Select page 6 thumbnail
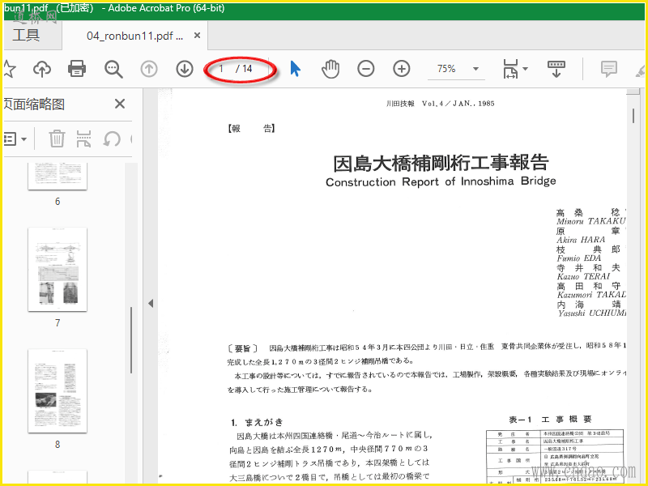648x486 pixels. 58,176
